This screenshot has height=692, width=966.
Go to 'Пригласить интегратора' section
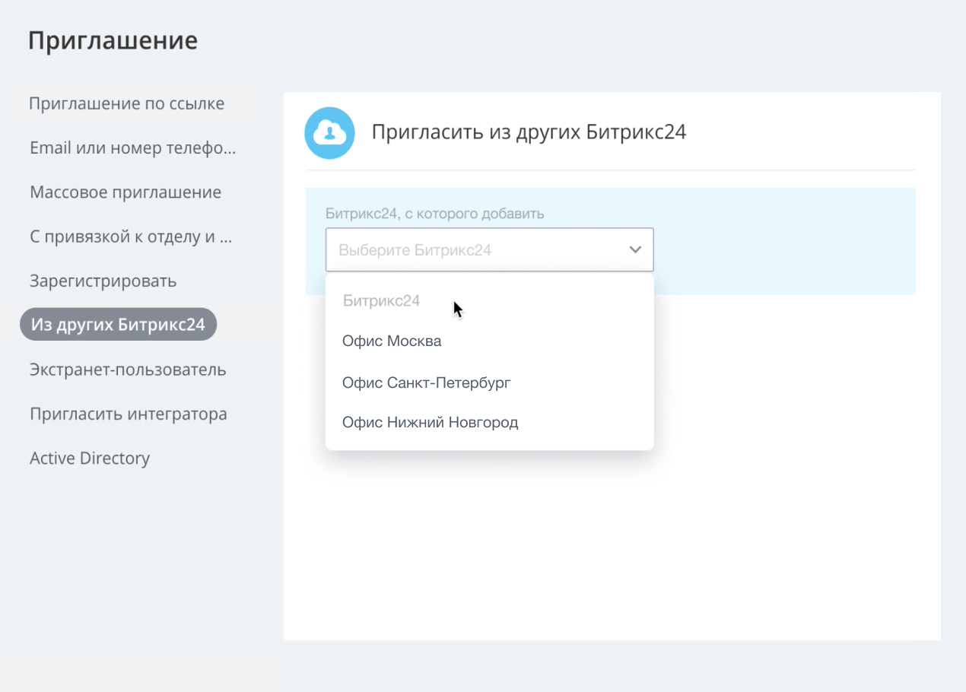tap(128, 414)
